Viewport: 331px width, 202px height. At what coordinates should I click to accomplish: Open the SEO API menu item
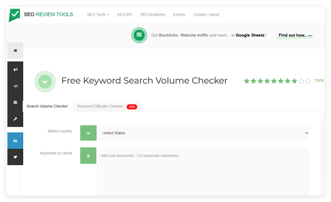tap(124, 15)
